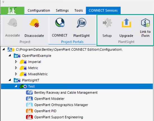Viewport: 154px width, 121px height.
Task: Collapse the OpenPlantExample workspace node
Action: click(x=10, y=55)
